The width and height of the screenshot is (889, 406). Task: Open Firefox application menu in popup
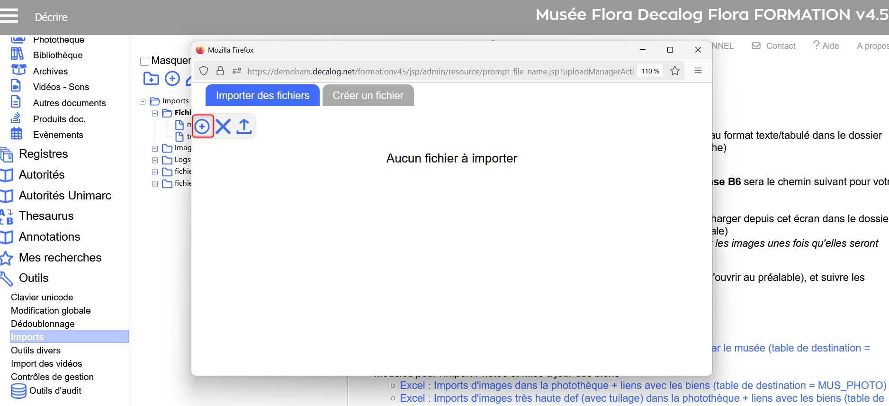pos(698,71)
